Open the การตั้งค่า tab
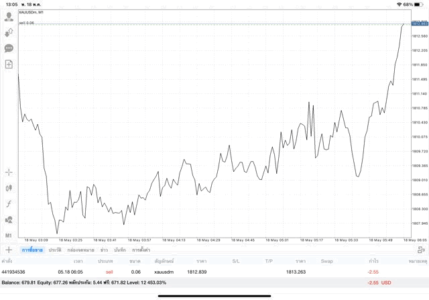 pyautogui.click(x=141, y=250)
